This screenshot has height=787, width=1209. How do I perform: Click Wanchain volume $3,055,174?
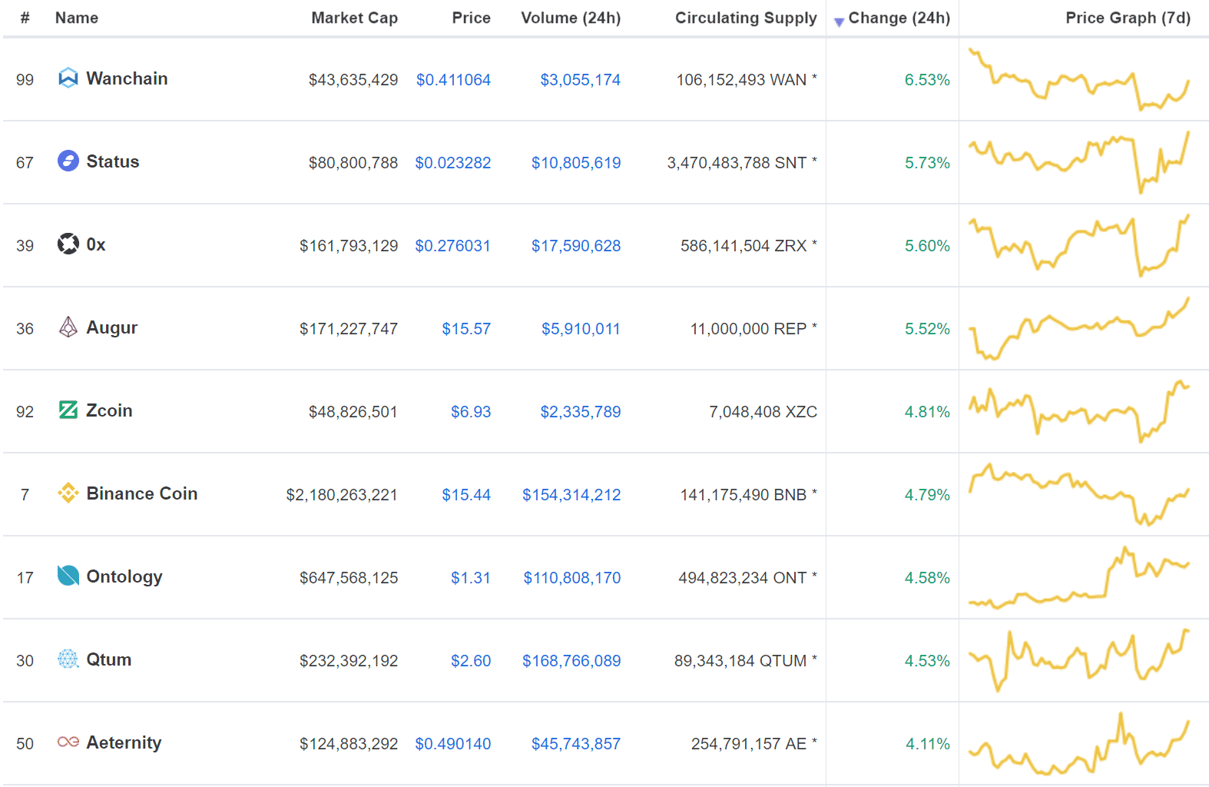click(581, 80)
